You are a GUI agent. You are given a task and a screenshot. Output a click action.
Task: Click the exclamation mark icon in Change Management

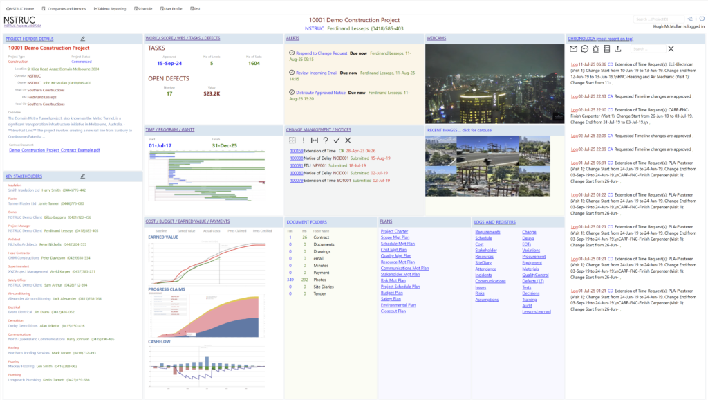[304, 140]
